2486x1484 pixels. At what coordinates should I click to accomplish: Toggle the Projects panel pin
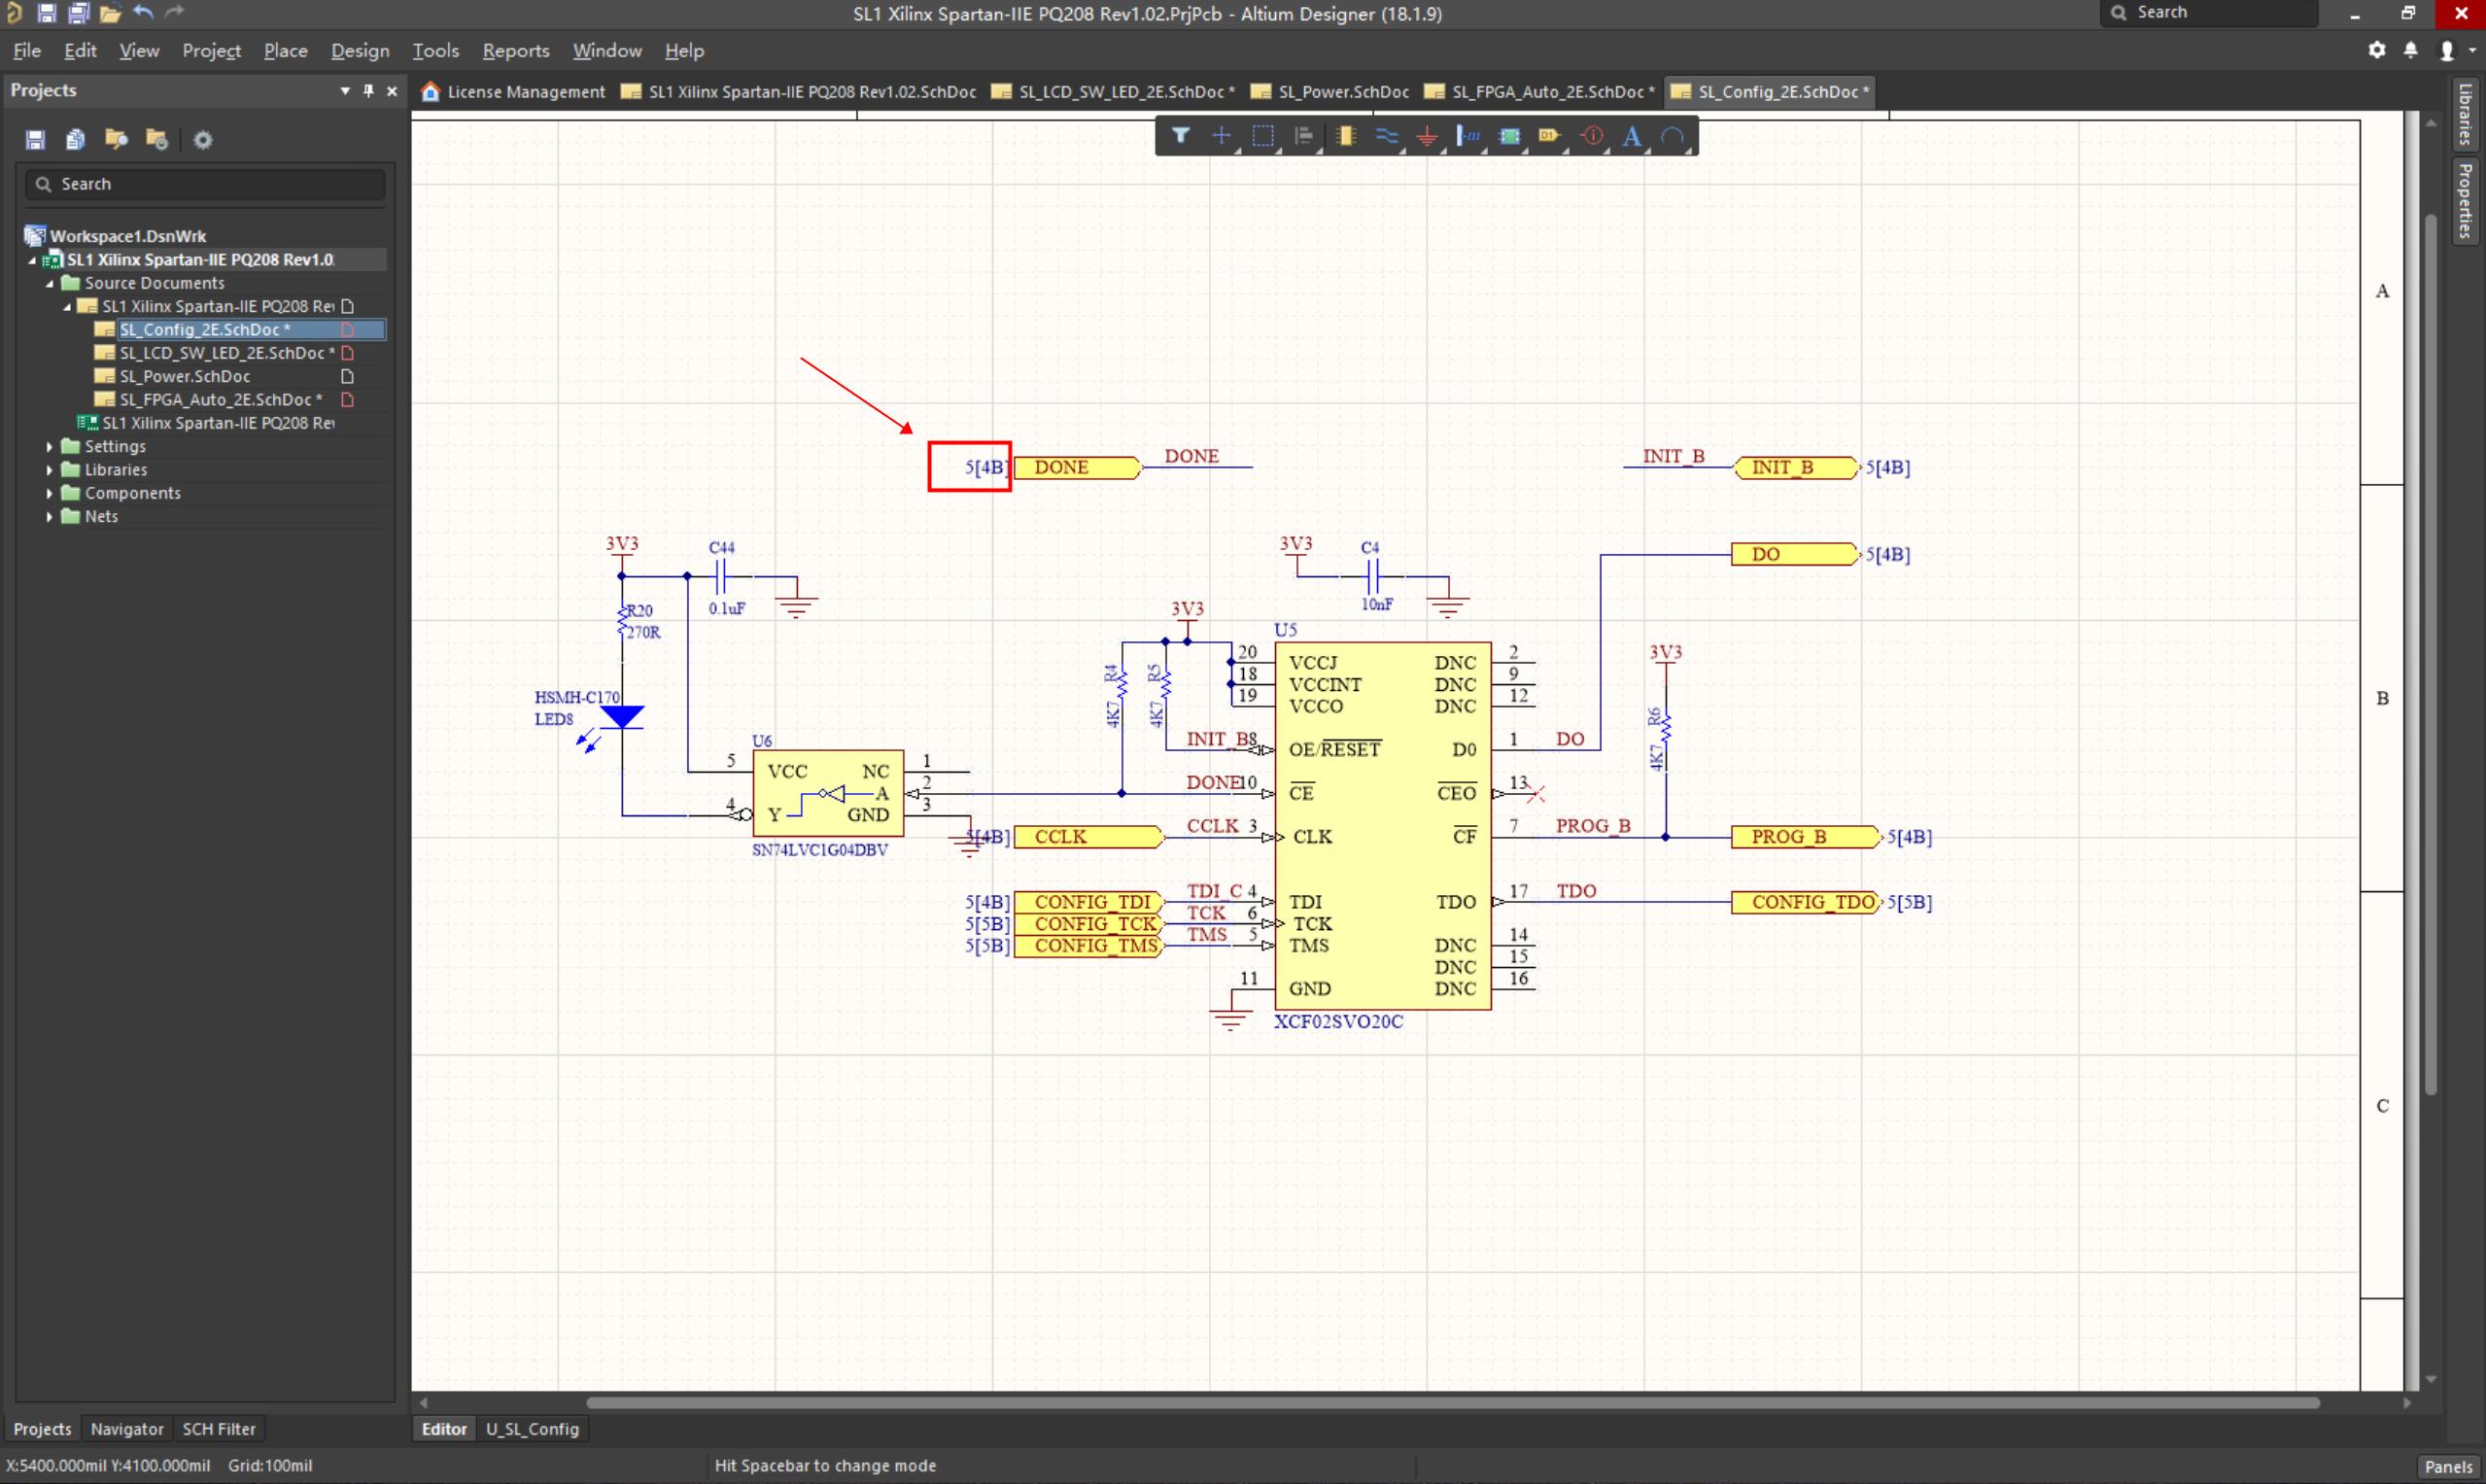[368, 91]
